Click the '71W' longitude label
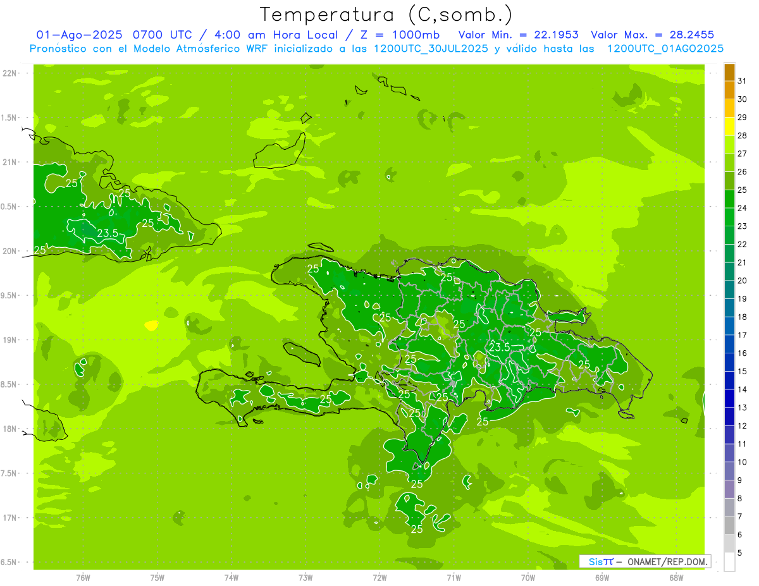The image size is (759, 586). click(x=454, y=578)
